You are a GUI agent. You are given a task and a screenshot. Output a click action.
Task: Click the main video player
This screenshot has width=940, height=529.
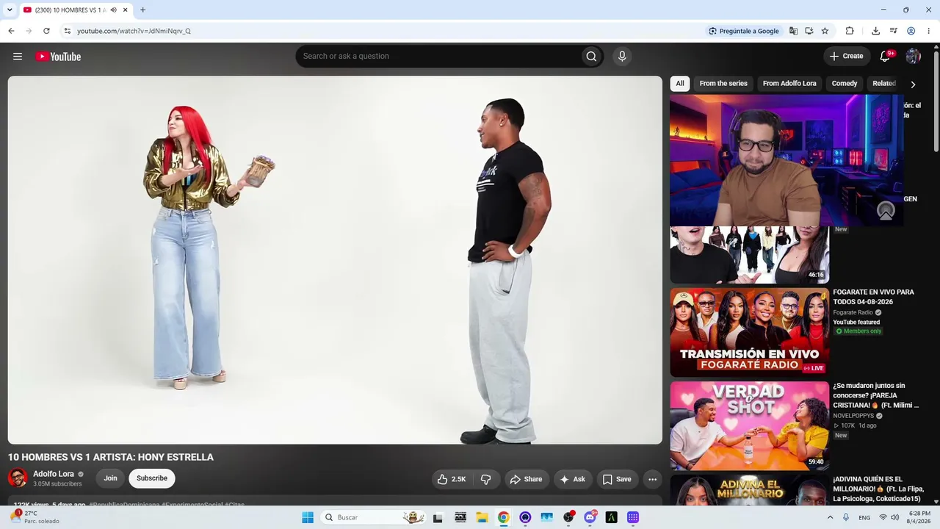click(x=335, y=260)
